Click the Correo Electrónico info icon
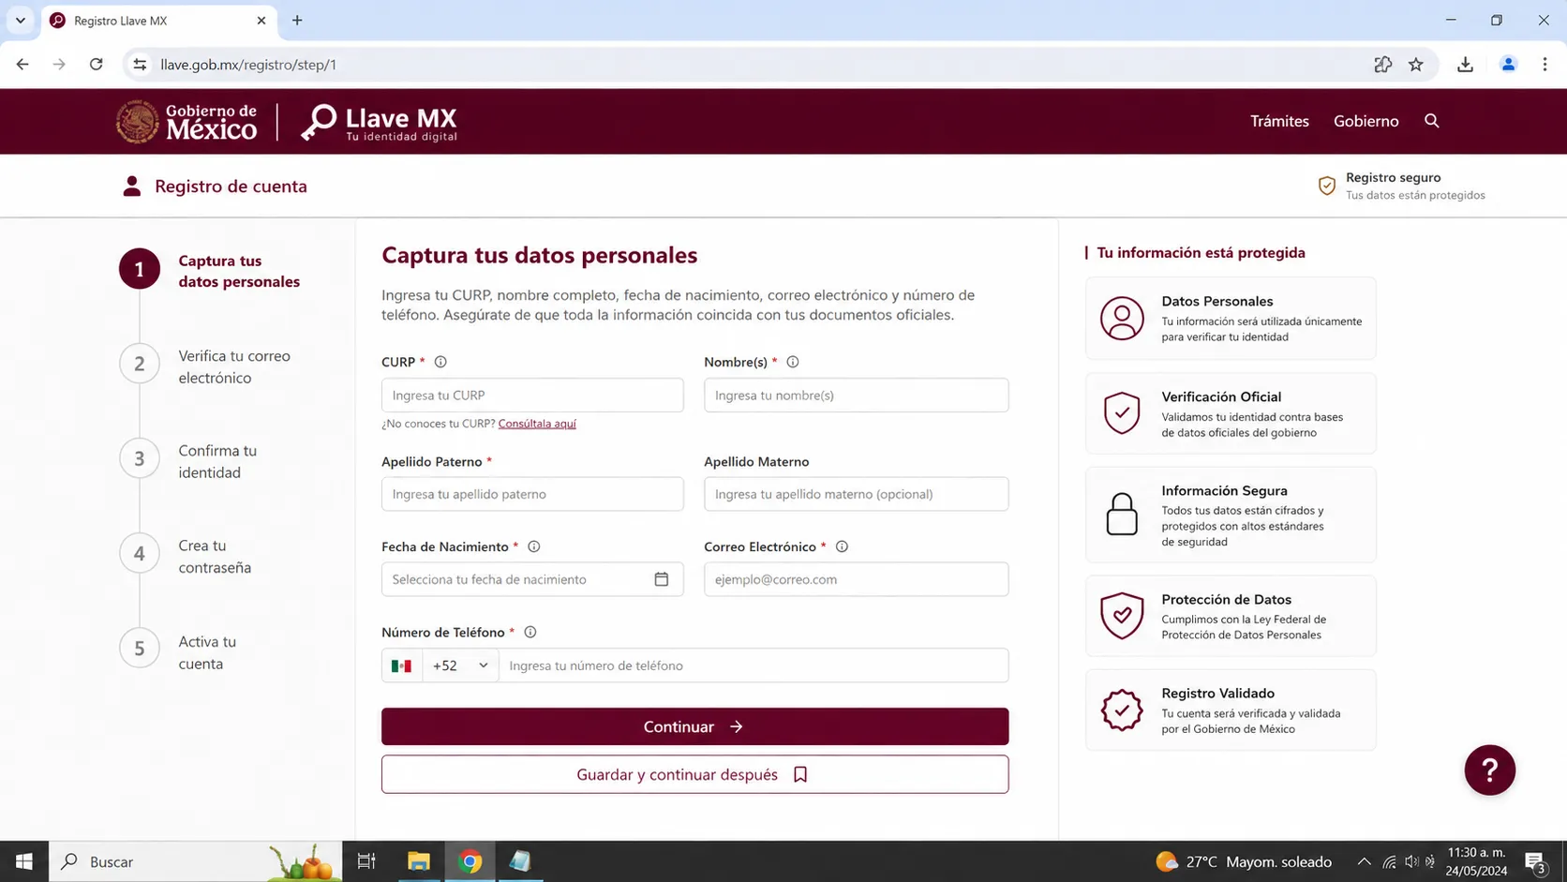 click(x=842, y=546)
